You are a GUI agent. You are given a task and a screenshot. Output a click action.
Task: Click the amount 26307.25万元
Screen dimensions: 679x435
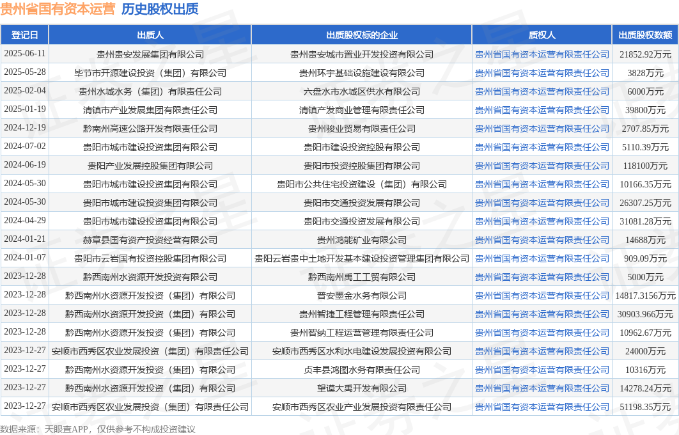pos(645,203)
